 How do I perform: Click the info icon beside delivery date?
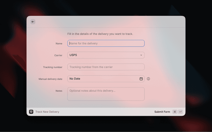pyautogui.click(x=148, y=79)
